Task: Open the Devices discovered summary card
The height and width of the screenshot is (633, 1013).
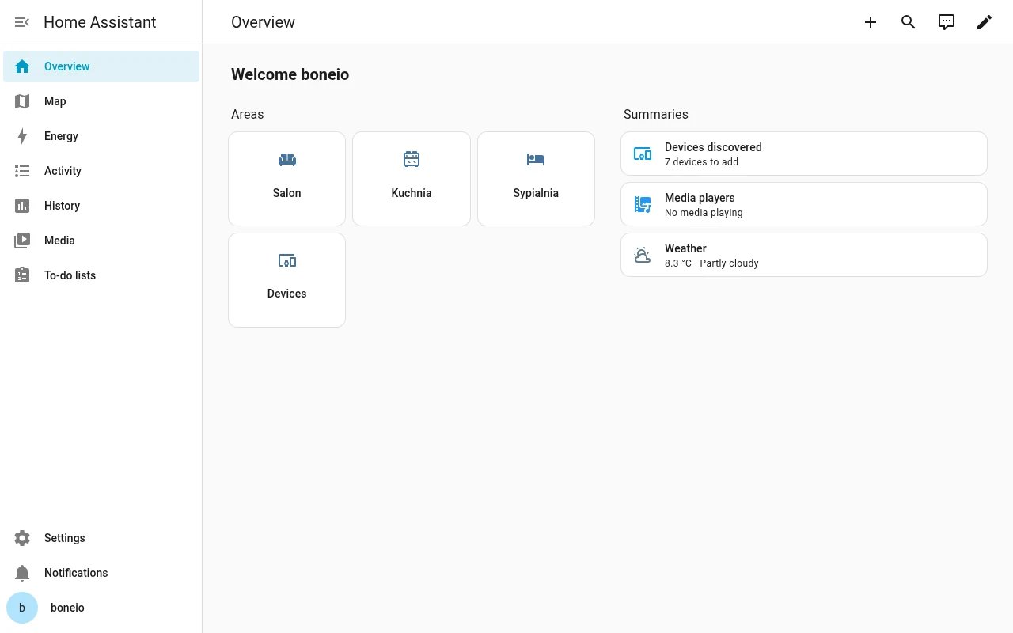Action: (x=804, y=154)
